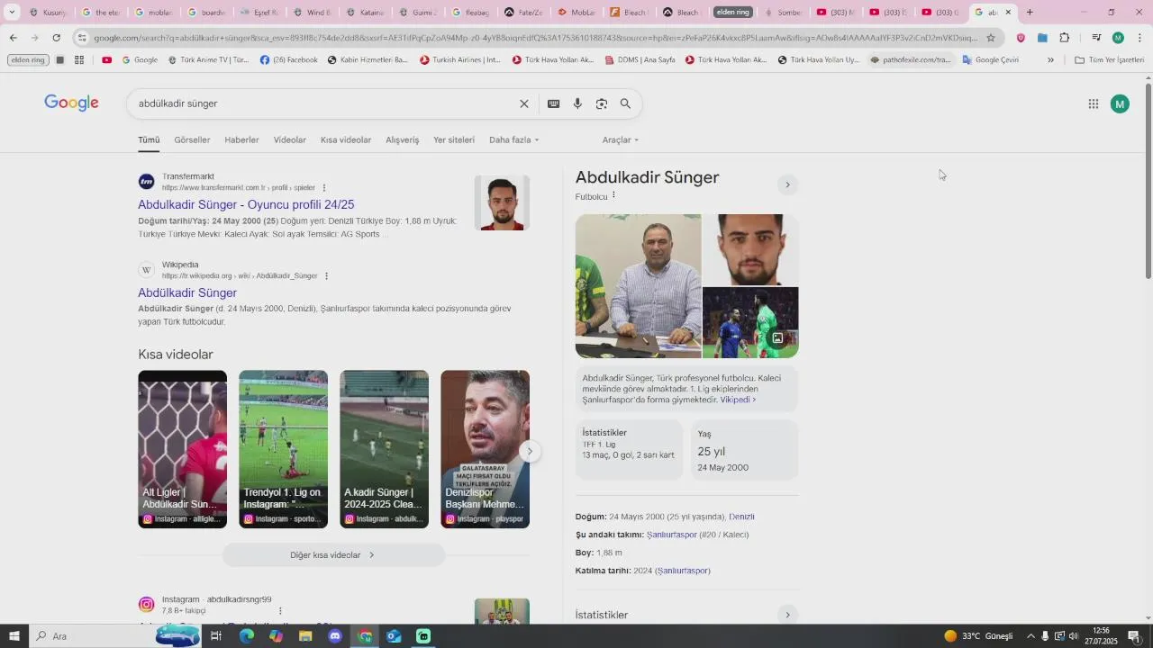
Task: Open the Wikipedia Abdülkadir Sünger link
Action: pos(187,292)
